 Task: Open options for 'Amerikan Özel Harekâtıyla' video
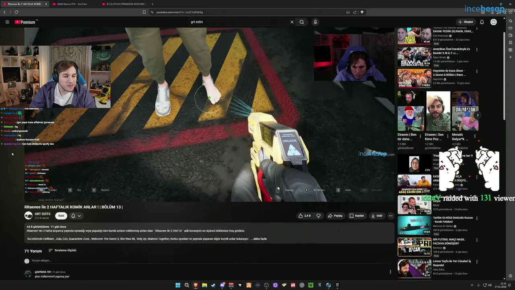(x=477, y=50)
